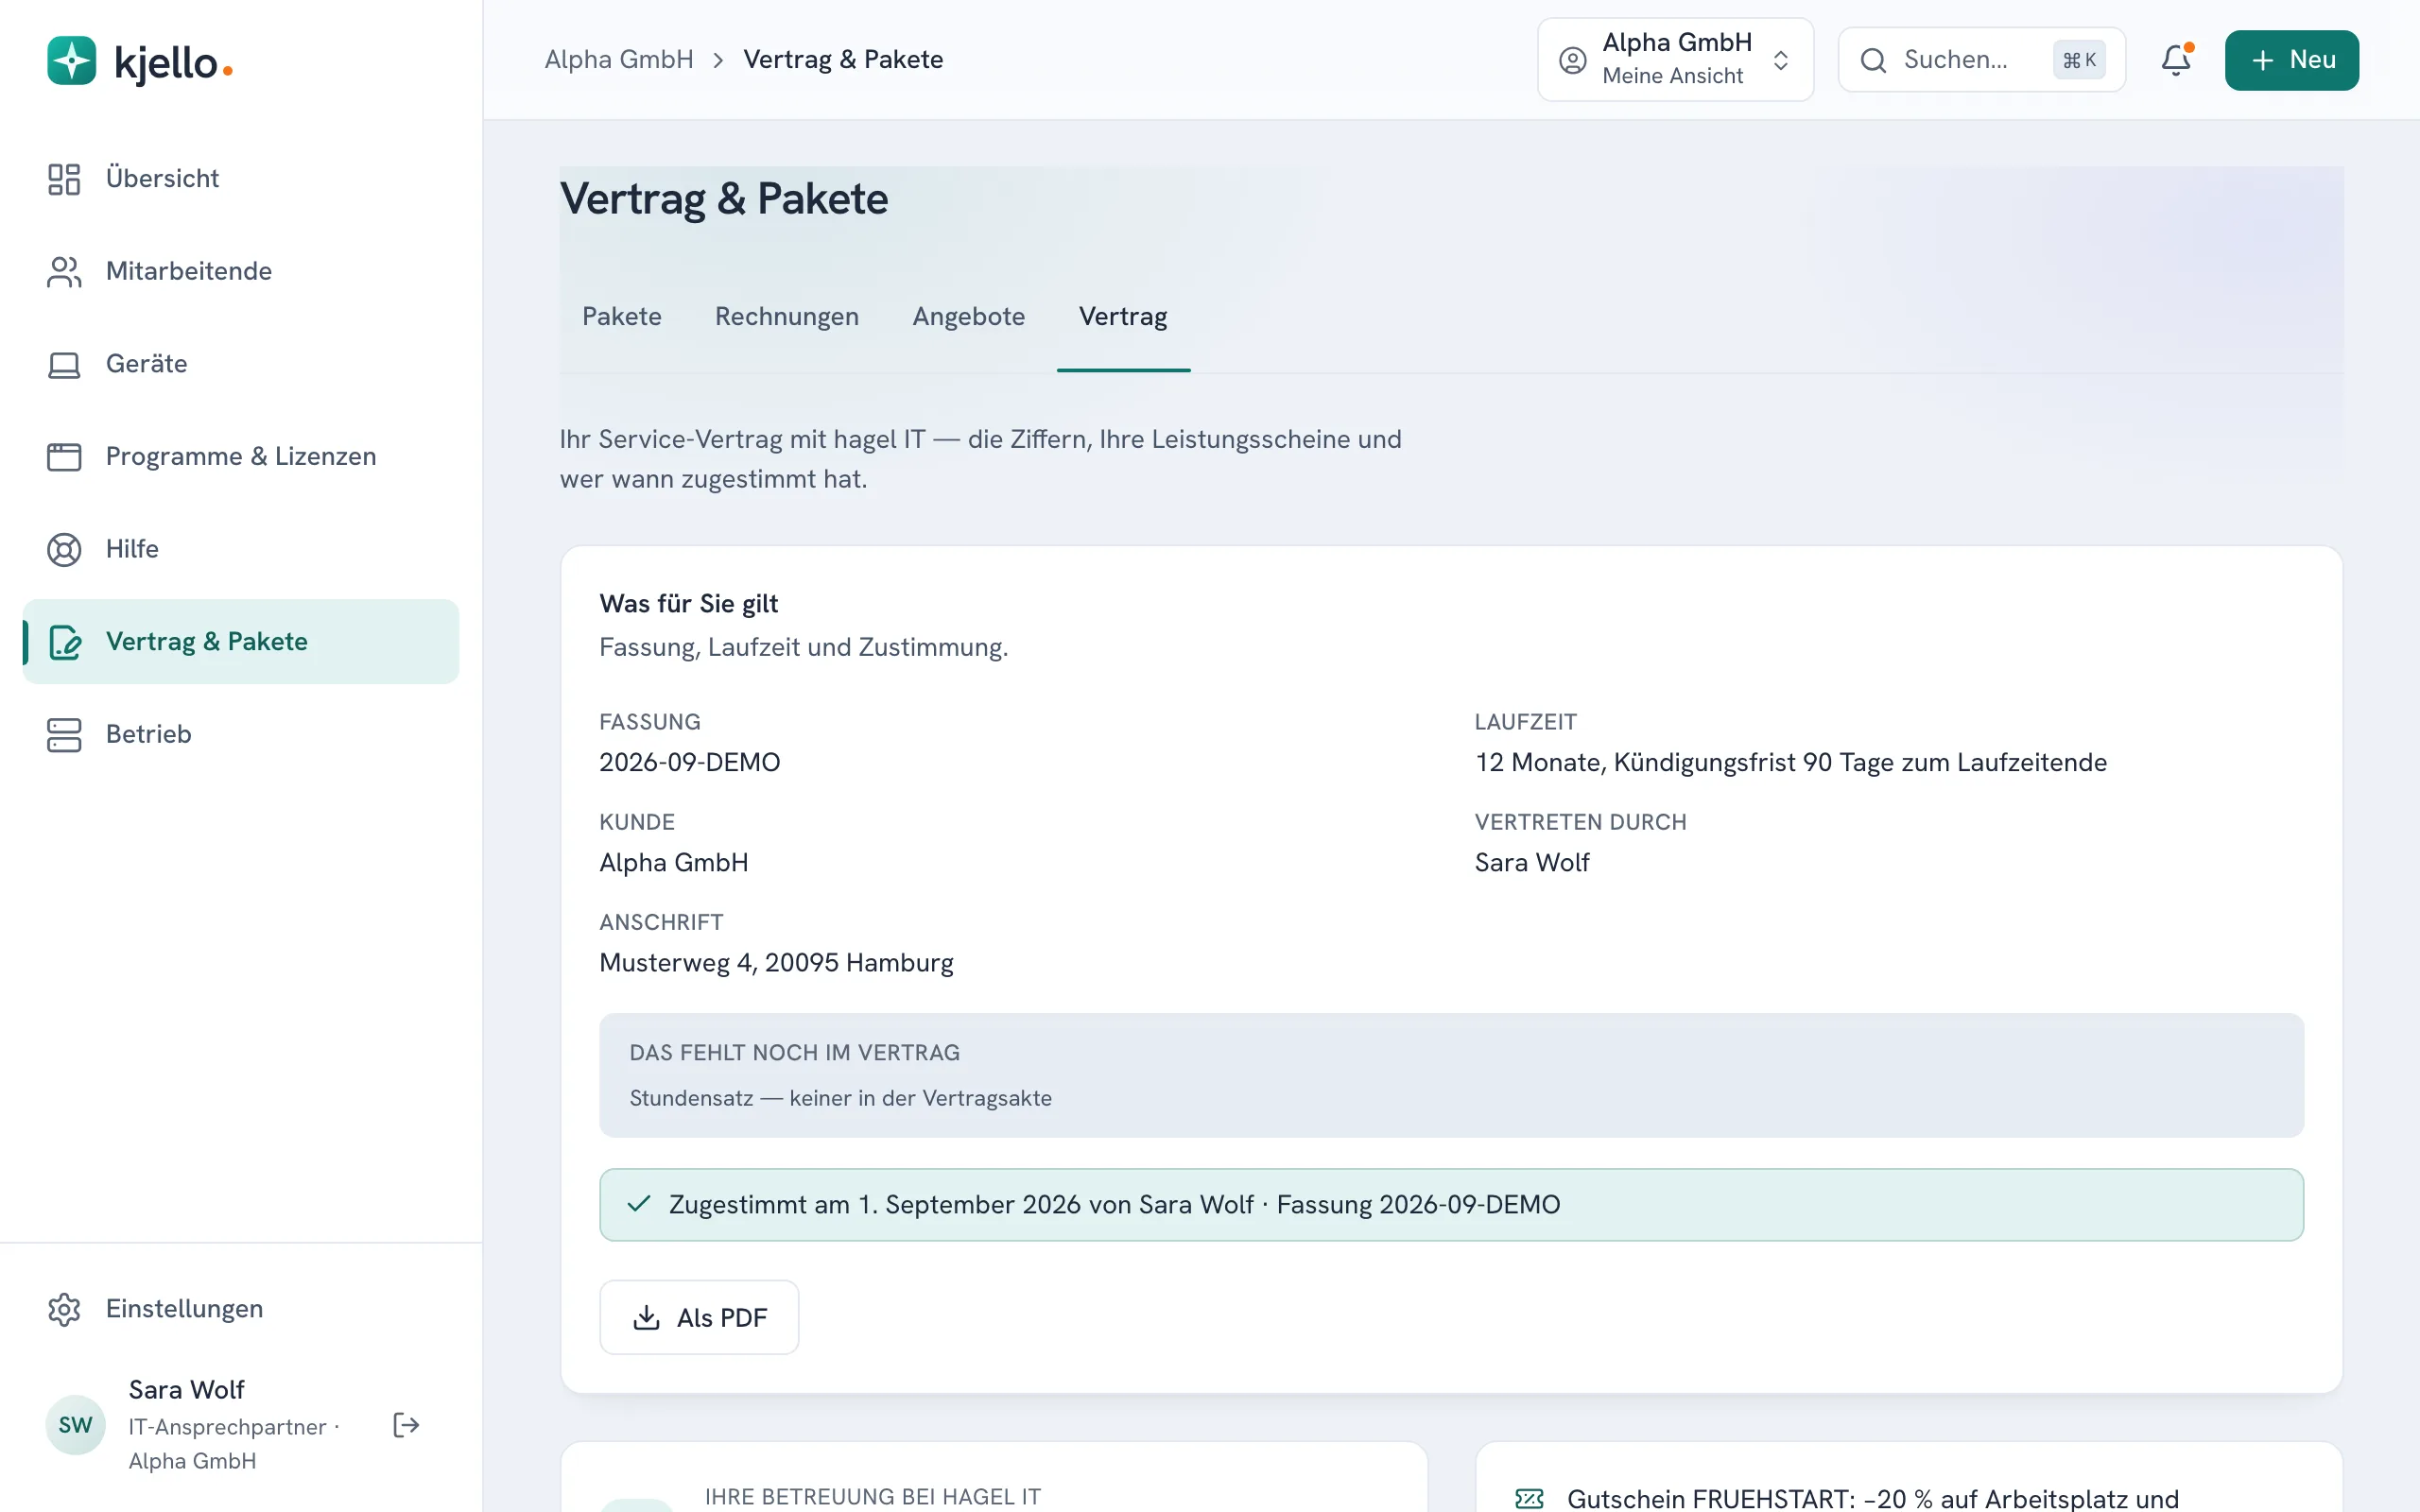2420x1512 pixels.
Task: Go to Alpha GmbH breadcrumb link
Action: (x=619, y=60)
